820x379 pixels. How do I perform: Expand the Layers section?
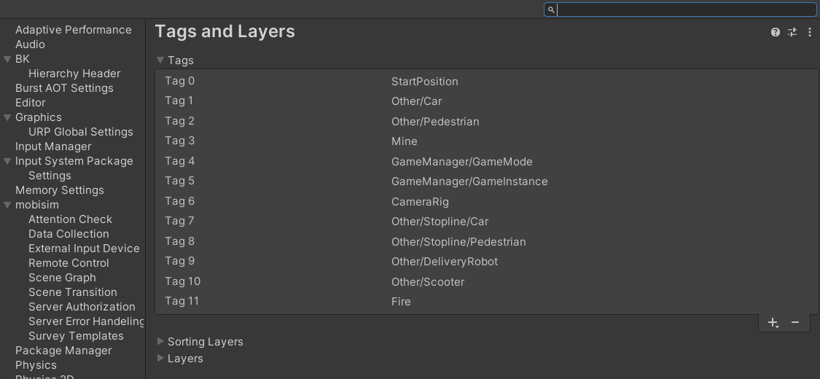(x=160, y=358)
